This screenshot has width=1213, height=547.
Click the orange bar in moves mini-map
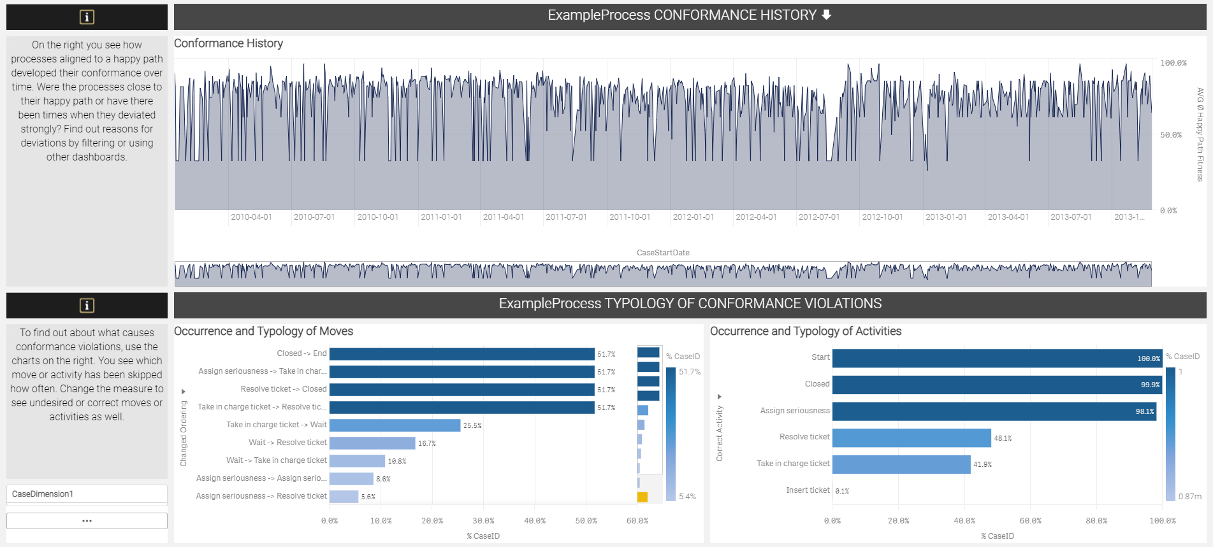pos(643,497)
